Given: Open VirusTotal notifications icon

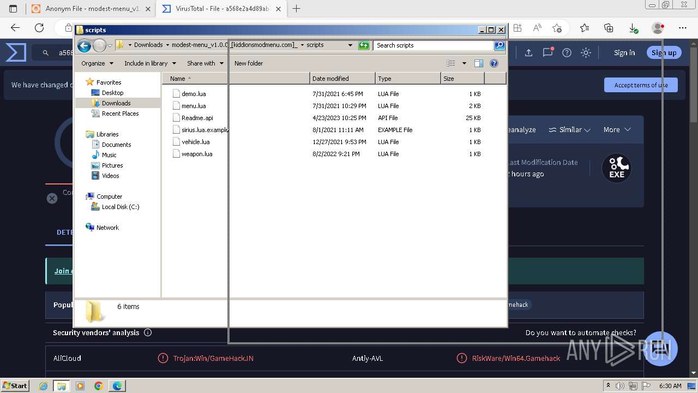Looking at the screenshot, I should click(x=548, y=52).
